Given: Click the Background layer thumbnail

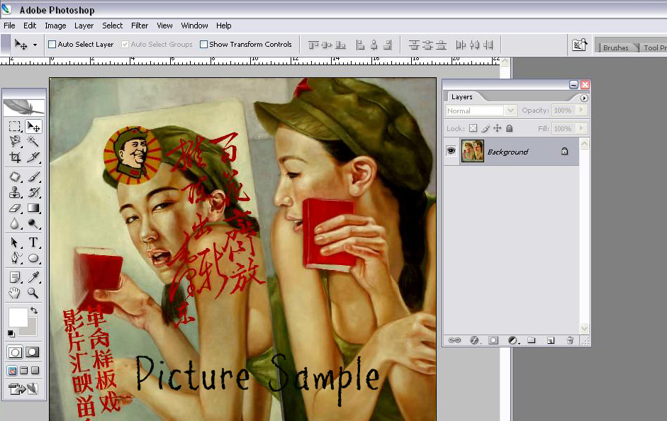Looking at the screenshot, I should 473,151.
